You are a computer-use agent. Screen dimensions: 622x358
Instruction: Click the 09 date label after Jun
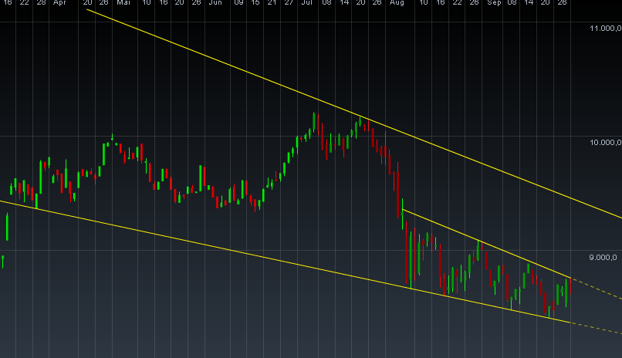pyautogui.click(x=238, y=3)
